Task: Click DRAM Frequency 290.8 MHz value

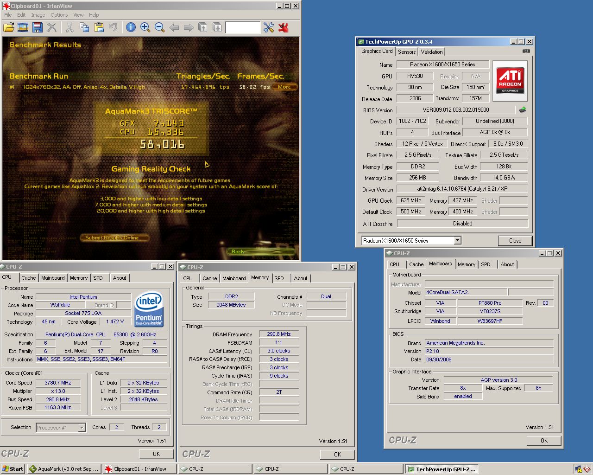Action: click(279, 334)
